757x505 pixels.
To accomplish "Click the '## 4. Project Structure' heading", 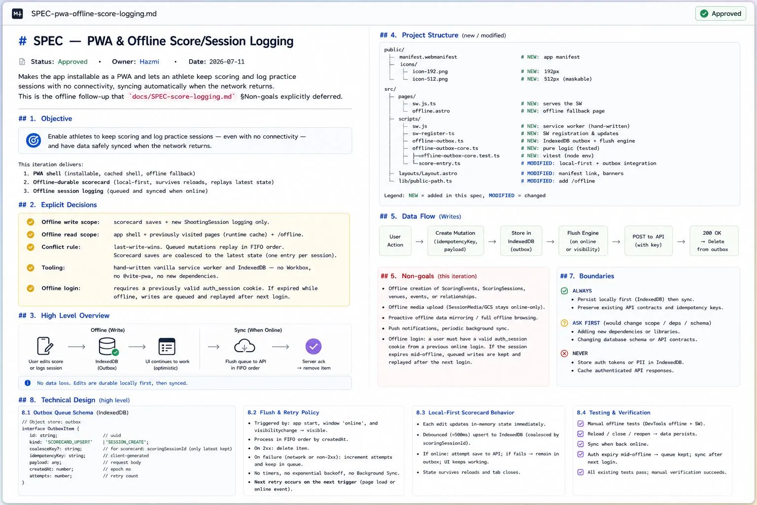I will 419,35.
